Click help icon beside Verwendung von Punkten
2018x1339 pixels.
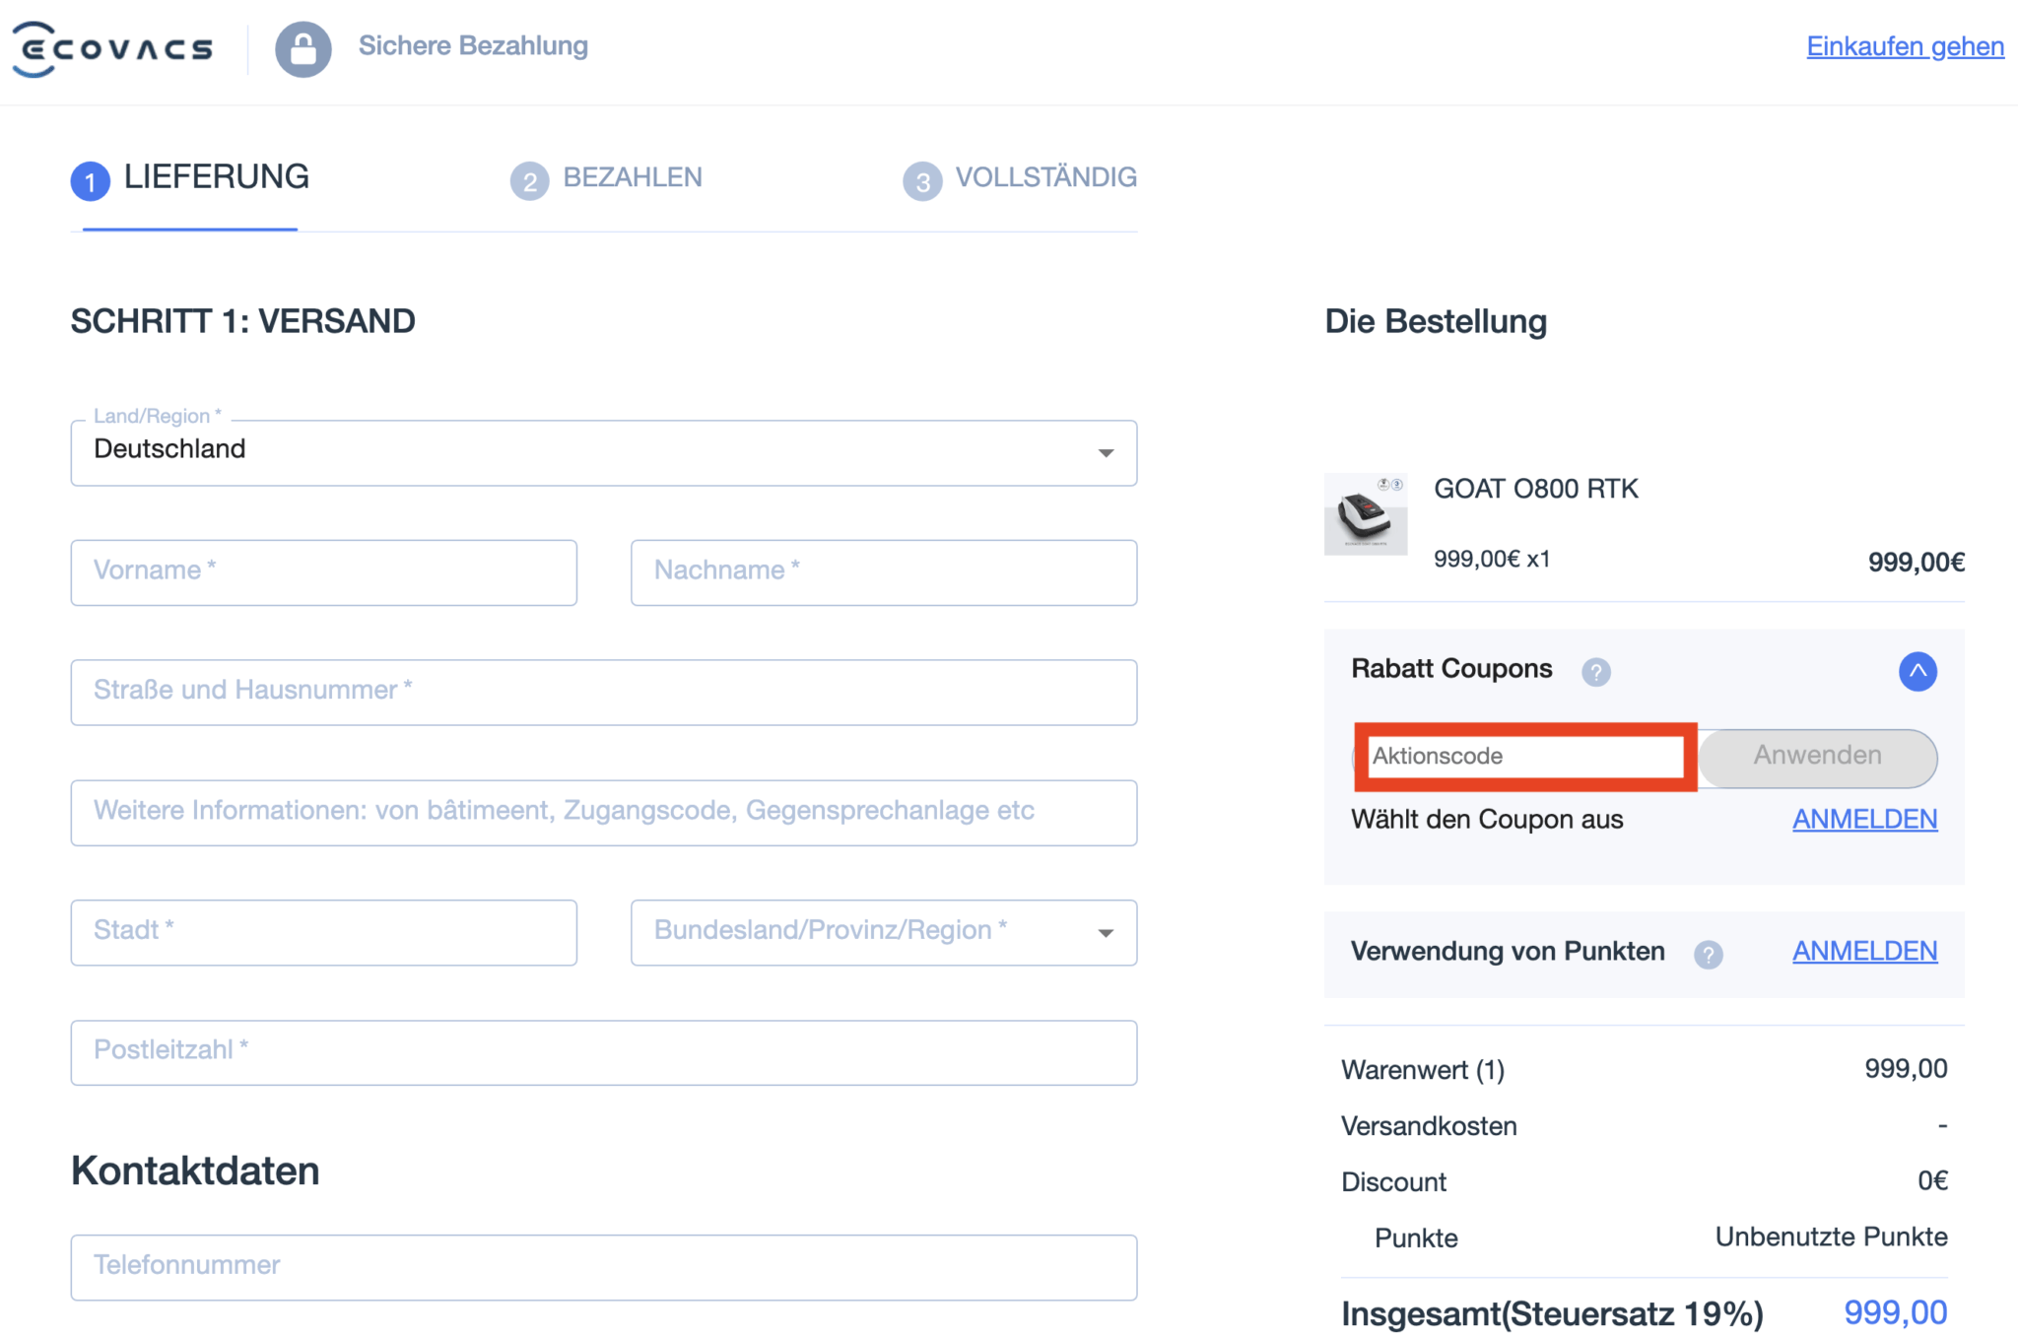pos(1708,954)
